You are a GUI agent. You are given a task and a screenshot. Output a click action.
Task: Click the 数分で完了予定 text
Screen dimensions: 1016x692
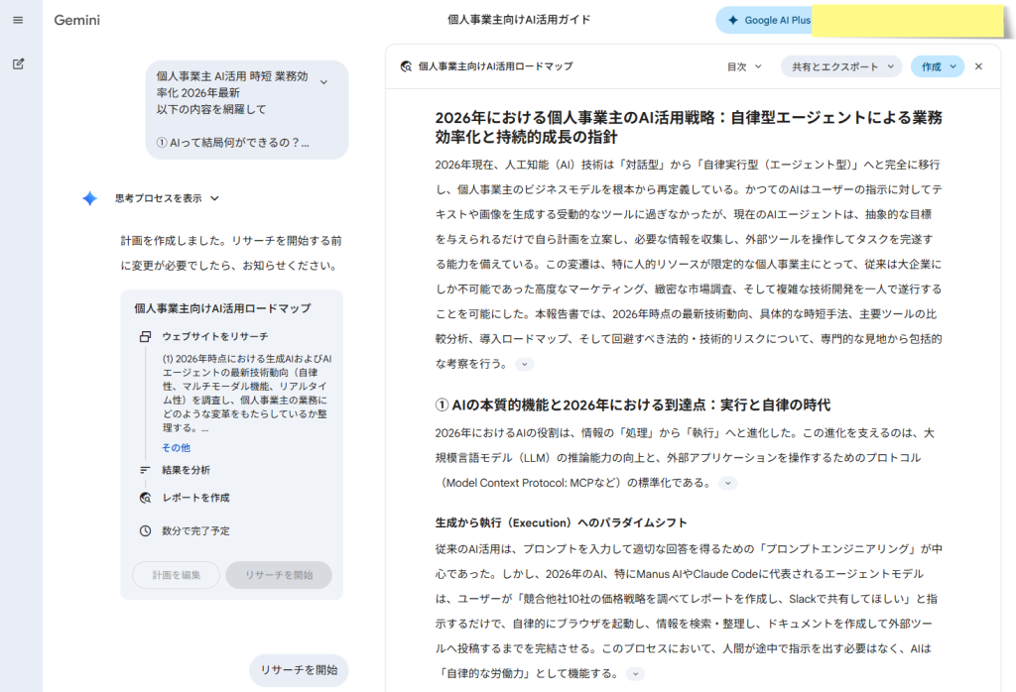pos(195,530)
